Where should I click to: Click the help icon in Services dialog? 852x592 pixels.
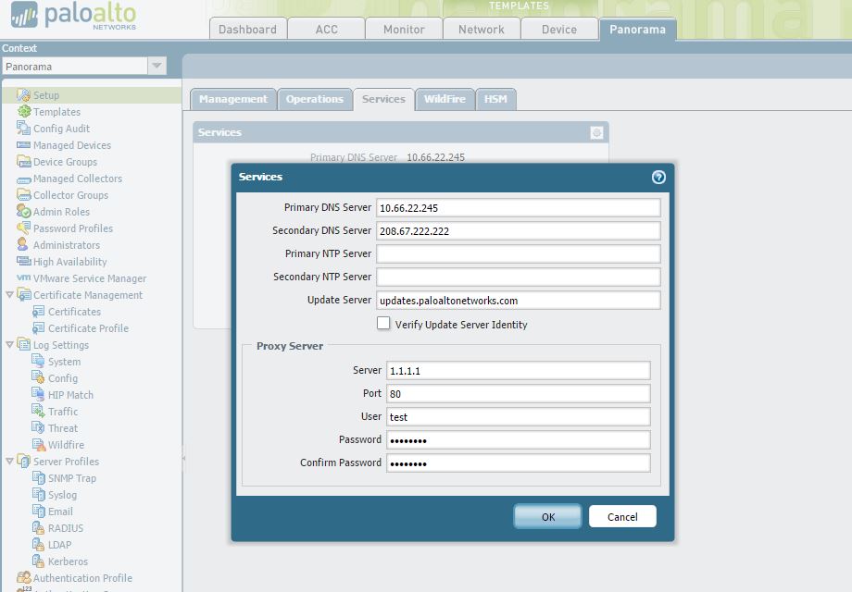tap(658, 177)
